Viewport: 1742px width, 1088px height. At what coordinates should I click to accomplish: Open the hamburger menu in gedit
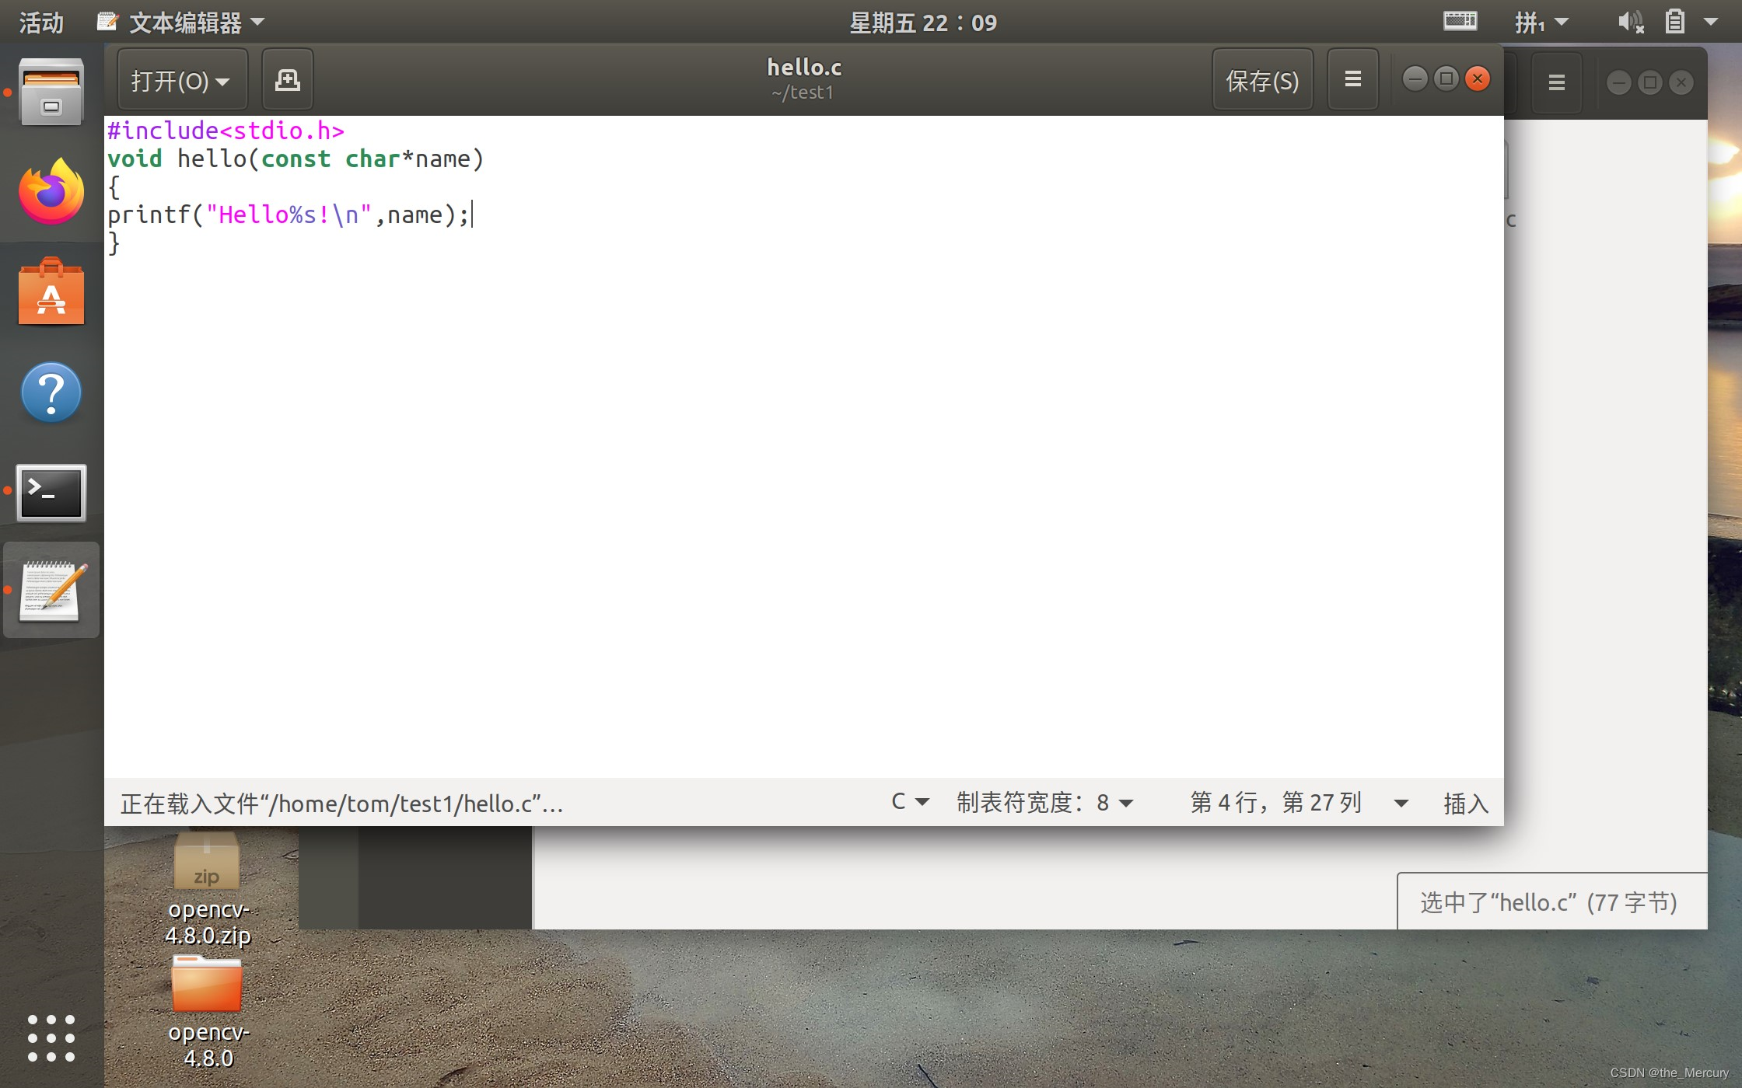click(x=1352, y=80)
